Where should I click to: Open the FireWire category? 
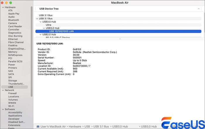(x=13, y=45)
